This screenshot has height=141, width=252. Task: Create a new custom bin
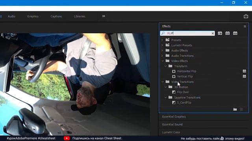click(235, 109)
